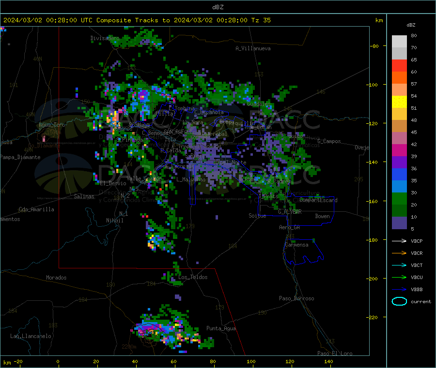This screenshot has width=436, height=368.
Task: Click the dBZ title at top
Action: pos(218,7)
